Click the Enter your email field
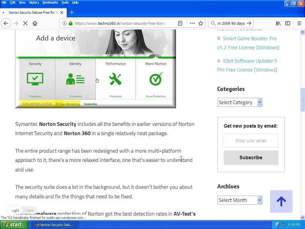Image resolution: width=305 pixels, height=229 pixels. 251,141
